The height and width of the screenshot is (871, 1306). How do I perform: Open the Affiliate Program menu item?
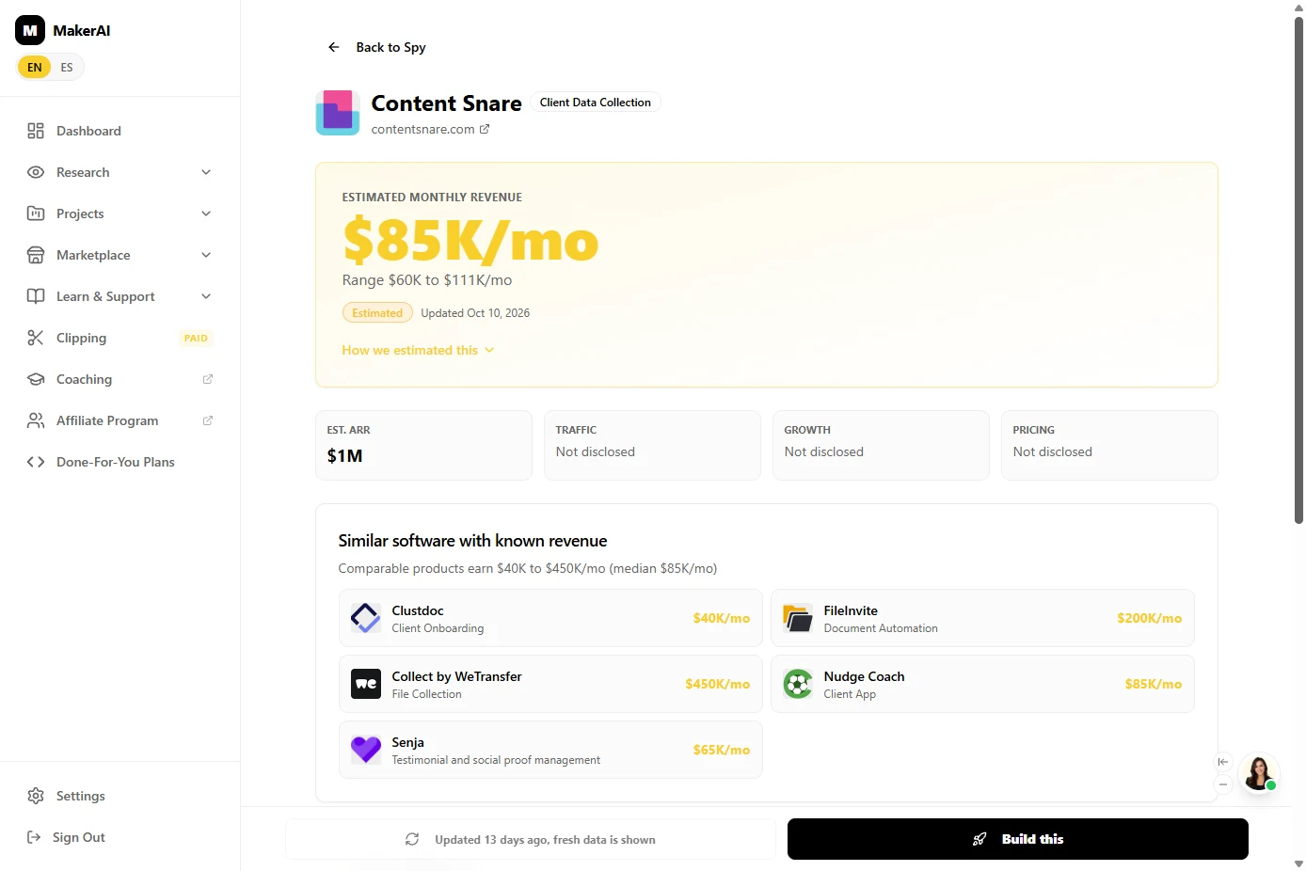click(x=120, y=420)
